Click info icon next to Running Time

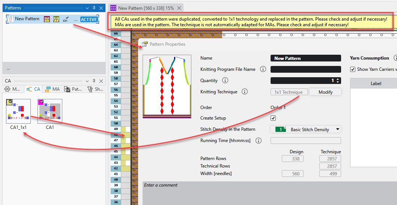259,141
